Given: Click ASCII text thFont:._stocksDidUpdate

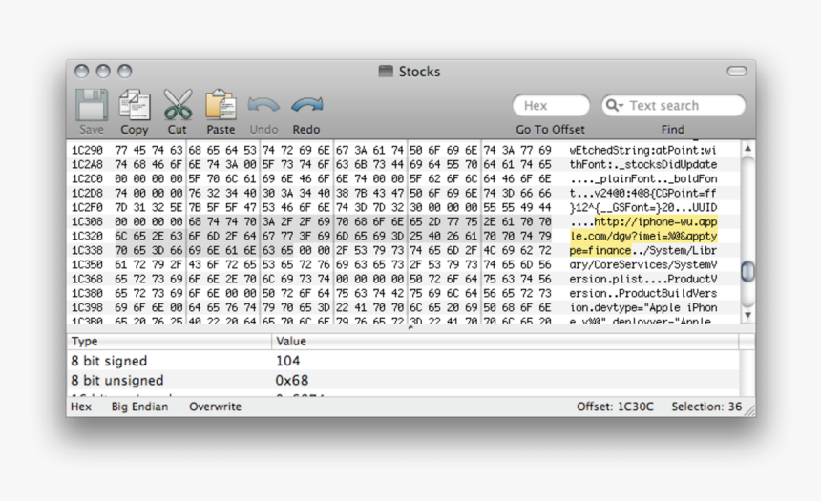Looking at the screenshot, I should point(643,164).
